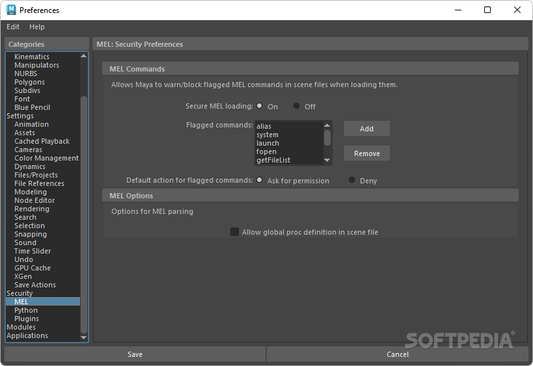The image size is (533, 366).
Task: Collapse the MEL Commands section header
Action: click(x=310, y=69)
